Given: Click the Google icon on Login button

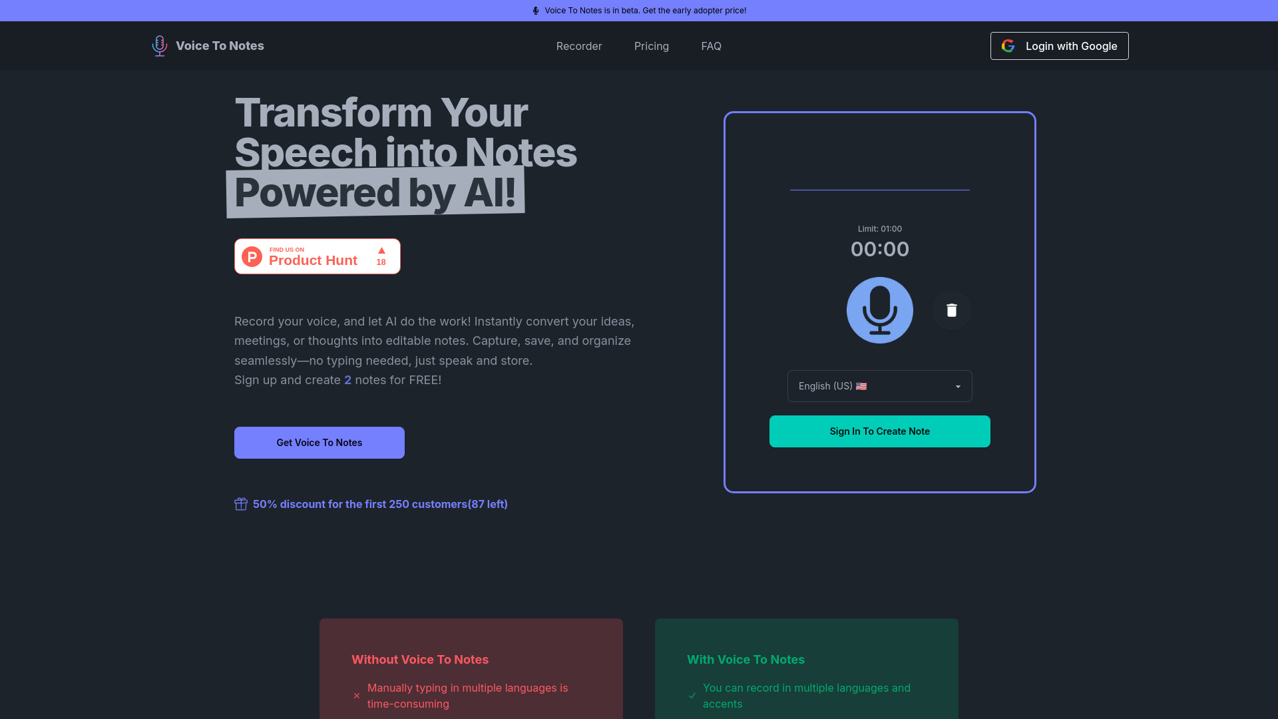Looking at the screenshot, I should coord(1008,46).
